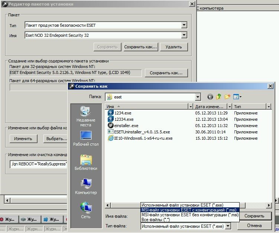This screenshot has width=279, height=233.
Task: Open the third Жу... taskbar button
Action: click(52, 219)
